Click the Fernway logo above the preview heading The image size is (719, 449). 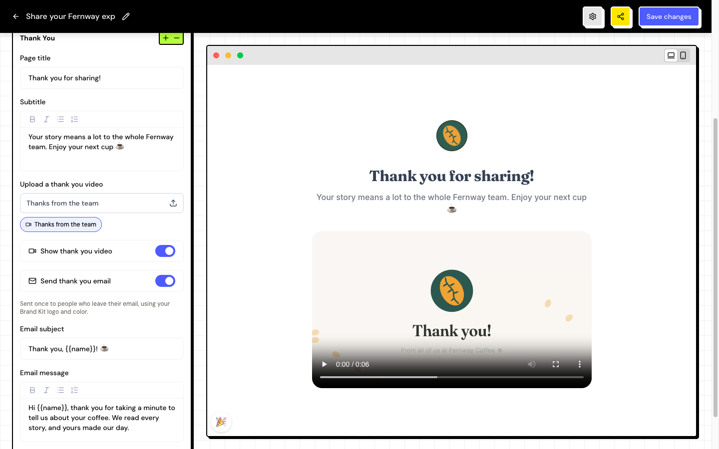pos(452,136)
